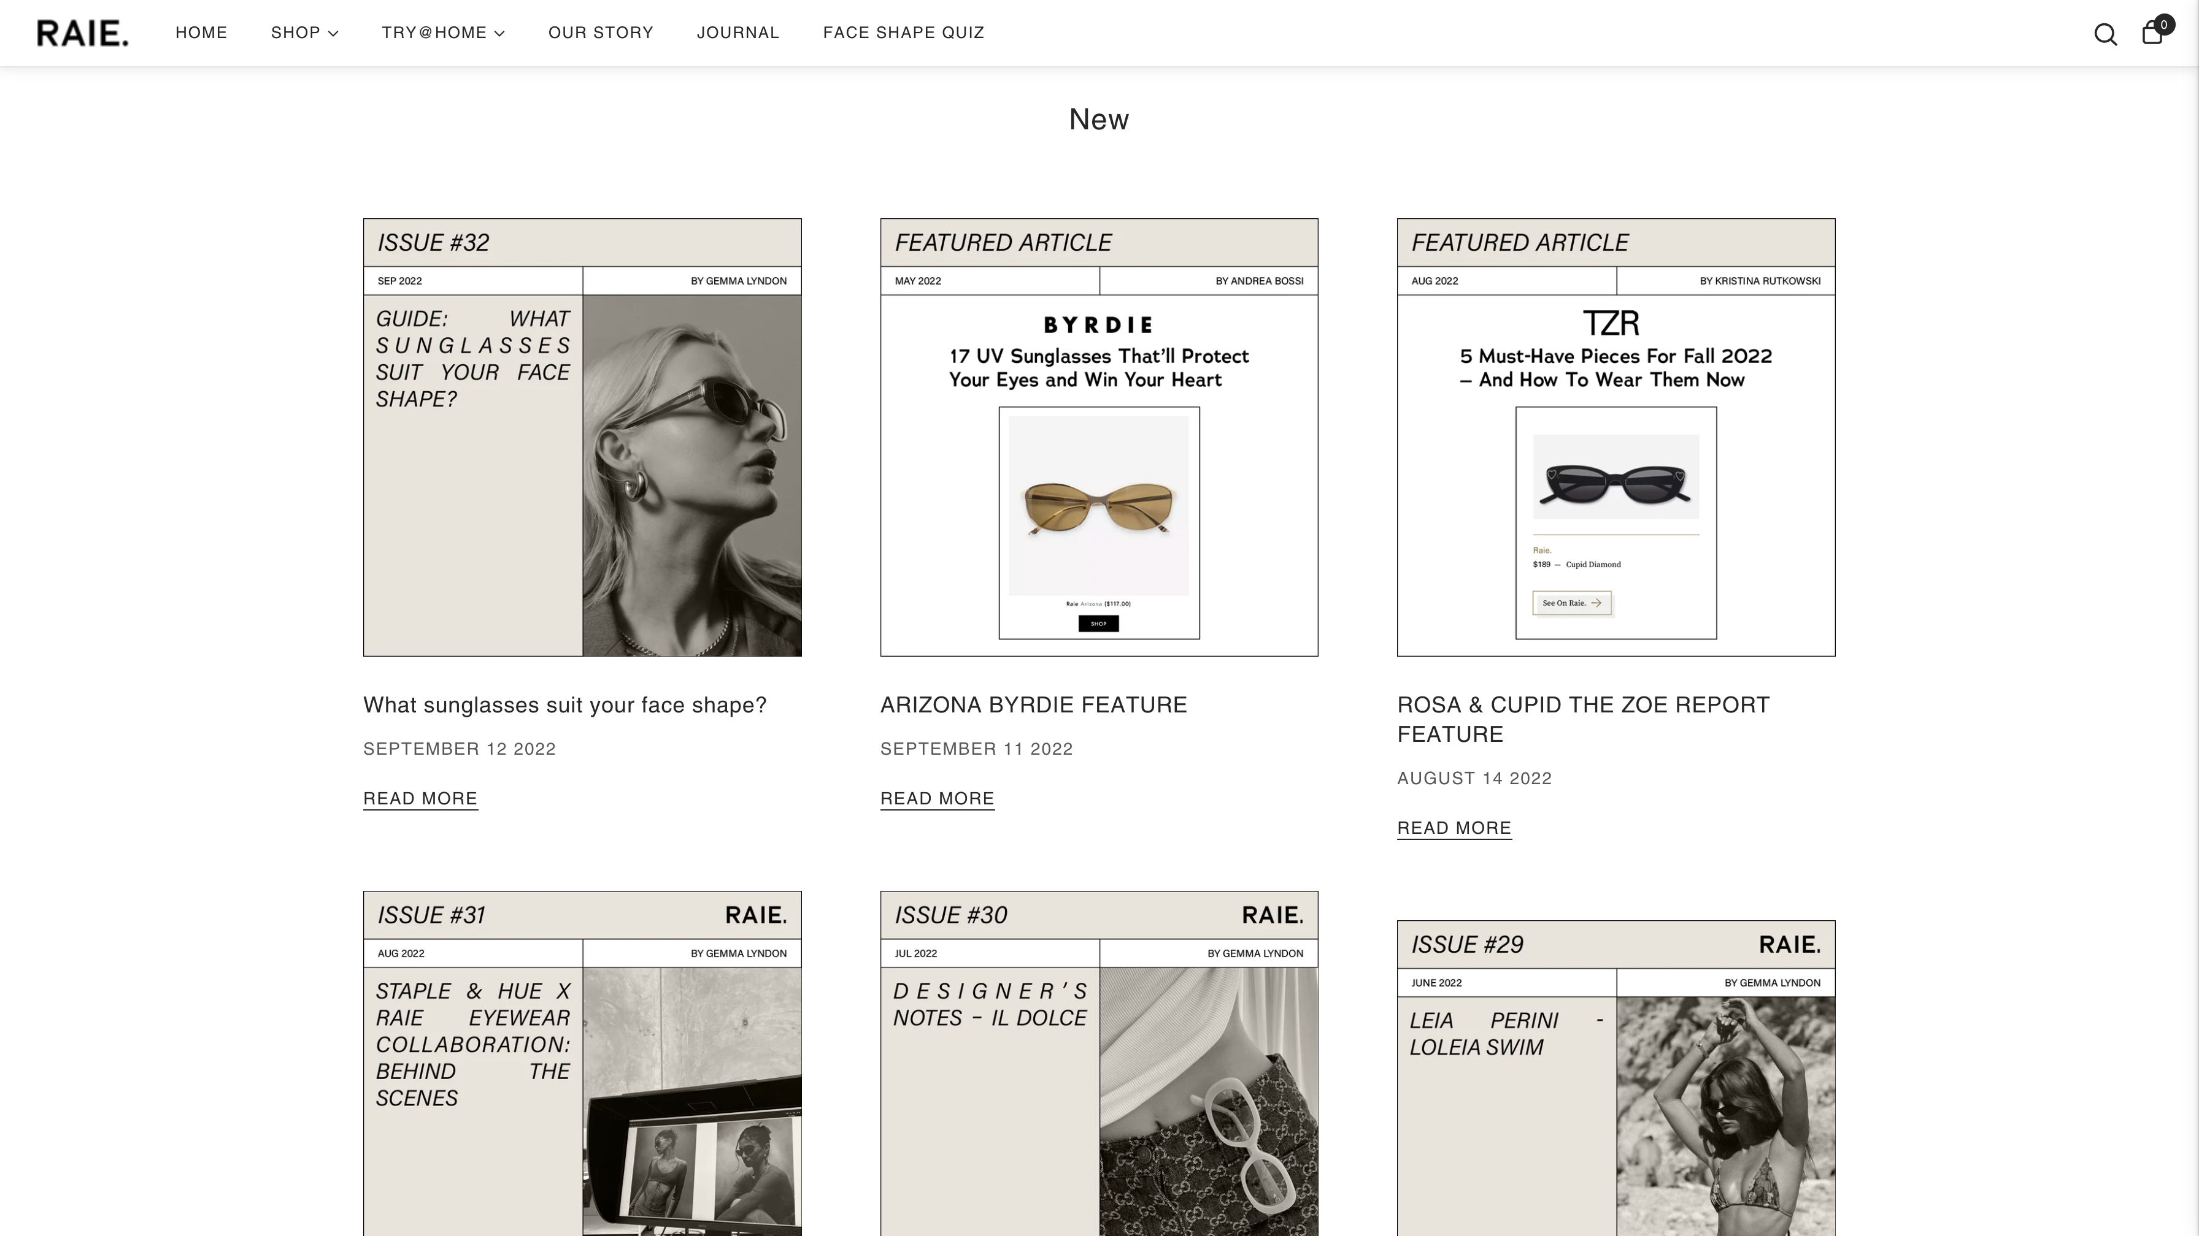This screenshot has height=1236, width=2199.
Task: Open Issue #30 Designer's Notes thumbnail
Action: tap(1099, 1063)
